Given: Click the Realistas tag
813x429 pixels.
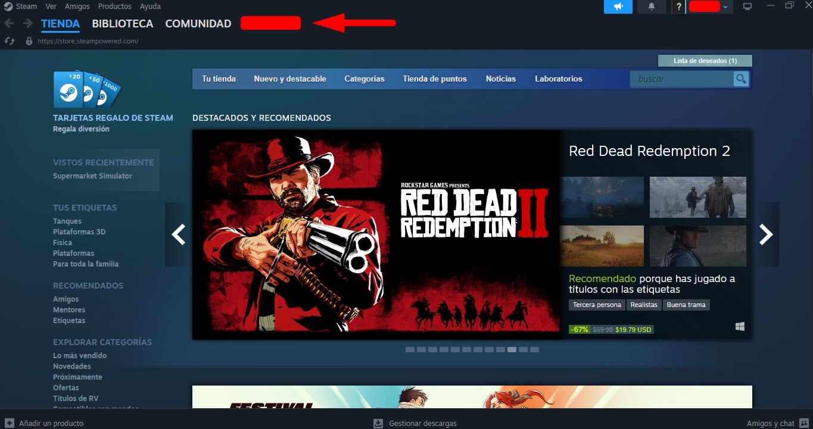Looking at the screenshot, I should click(644, 305).
